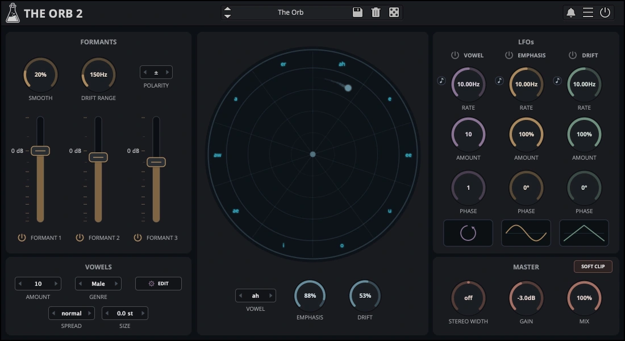625x341 pixels.
Task: Open preset browser up/down arrows
Action: (227, 13)
